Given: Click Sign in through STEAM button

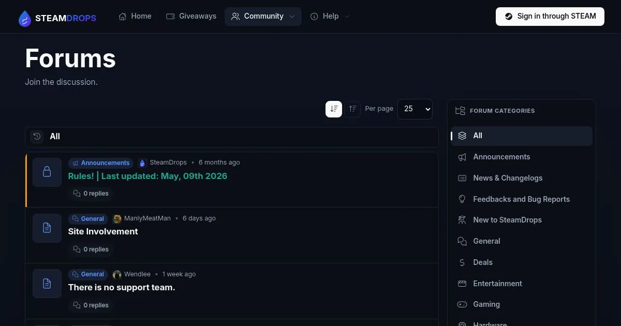Looking at the screenshot, I should tap(550, 17).
